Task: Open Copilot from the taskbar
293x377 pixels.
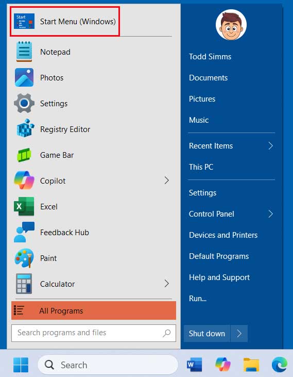Action: (x=223, y=365)
